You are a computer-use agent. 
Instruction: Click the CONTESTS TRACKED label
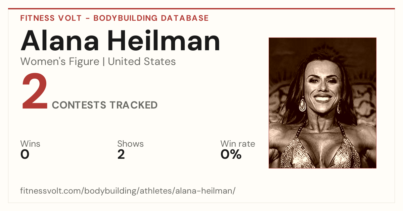[105, 105]
